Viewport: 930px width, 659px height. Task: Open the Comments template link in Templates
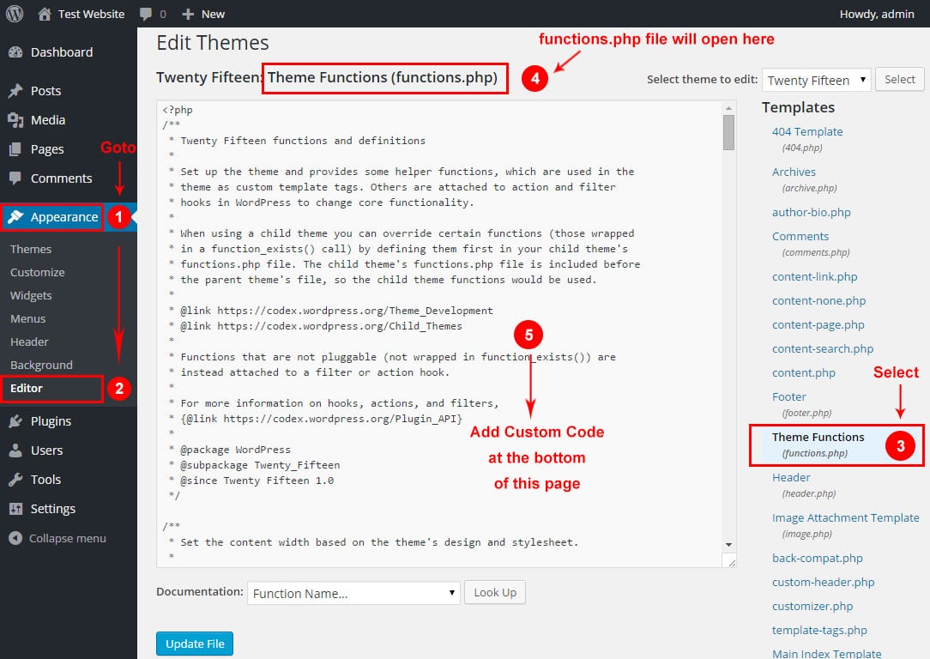pos(800,236)
